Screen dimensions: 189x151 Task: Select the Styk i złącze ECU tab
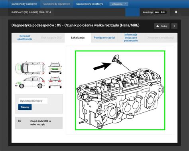[x=51, y=37]
